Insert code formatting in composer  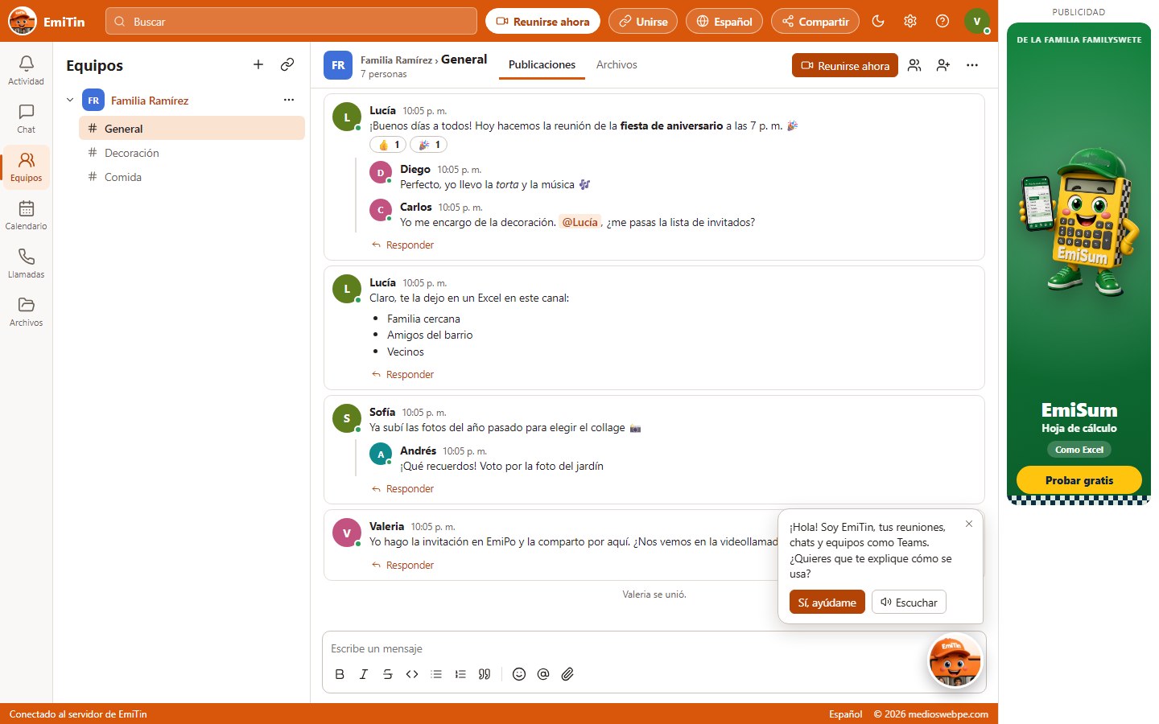[412, 674]
